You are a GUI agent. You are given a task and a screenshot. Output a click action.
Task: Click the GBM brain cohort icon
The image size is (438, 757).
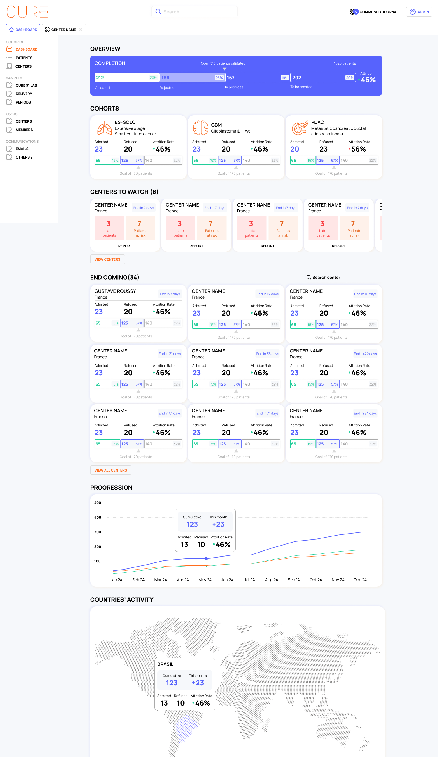point(200,128)
